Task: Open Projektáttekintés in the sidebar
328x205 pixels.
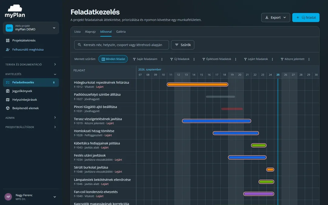Action: [x=31, y=40]
